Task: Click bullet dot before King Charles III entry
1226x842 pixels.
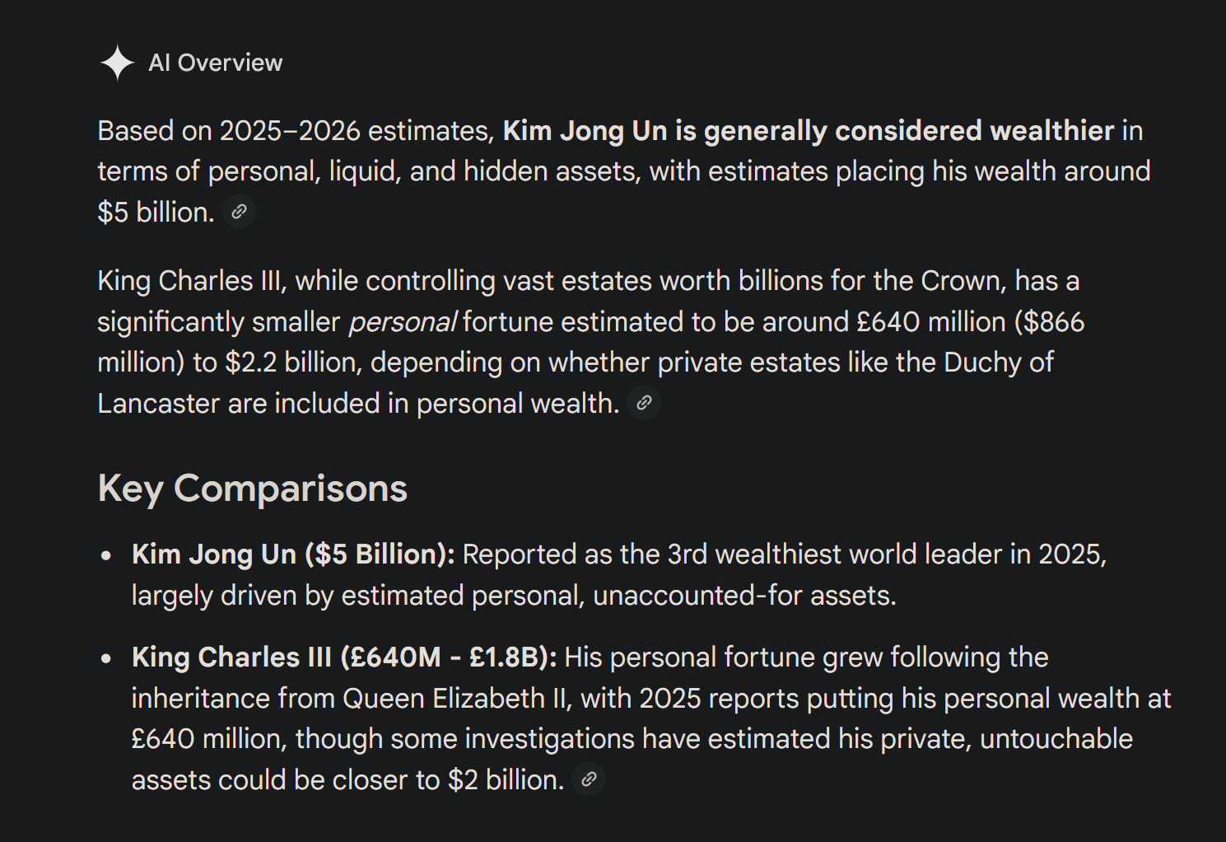Action: 106,659
